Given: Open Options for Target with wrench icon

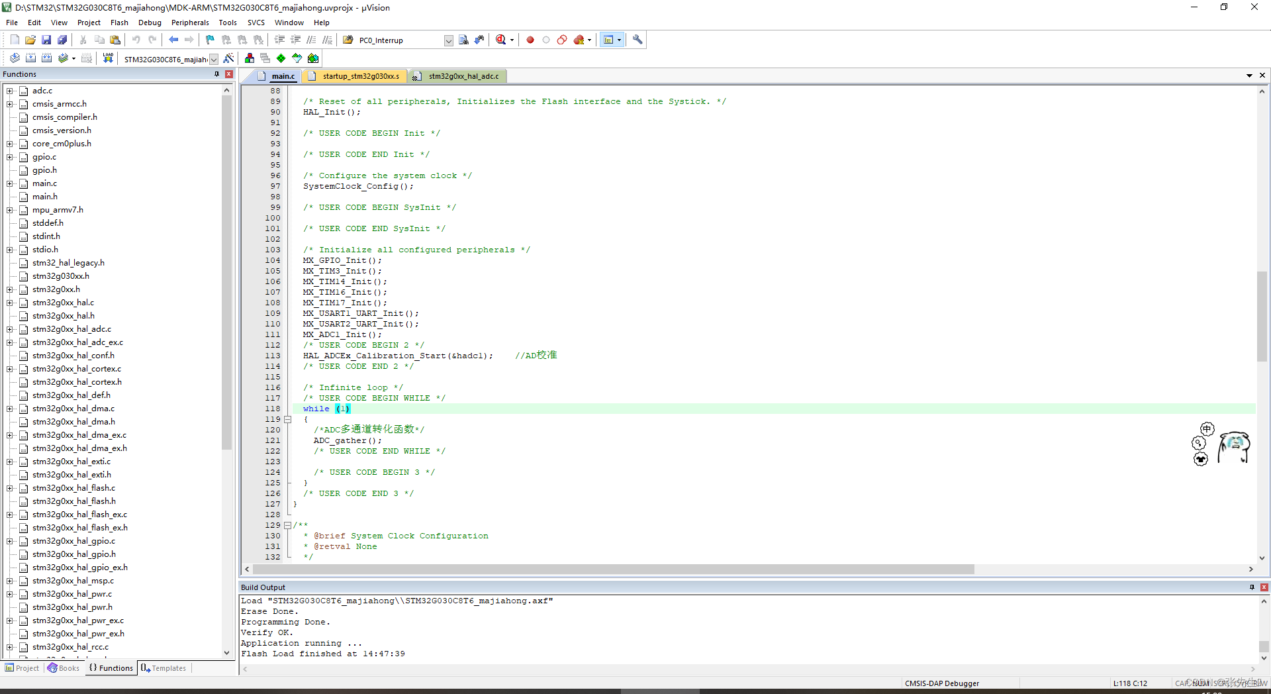Looking at the screenshot, I should click(x=637, y=40).
